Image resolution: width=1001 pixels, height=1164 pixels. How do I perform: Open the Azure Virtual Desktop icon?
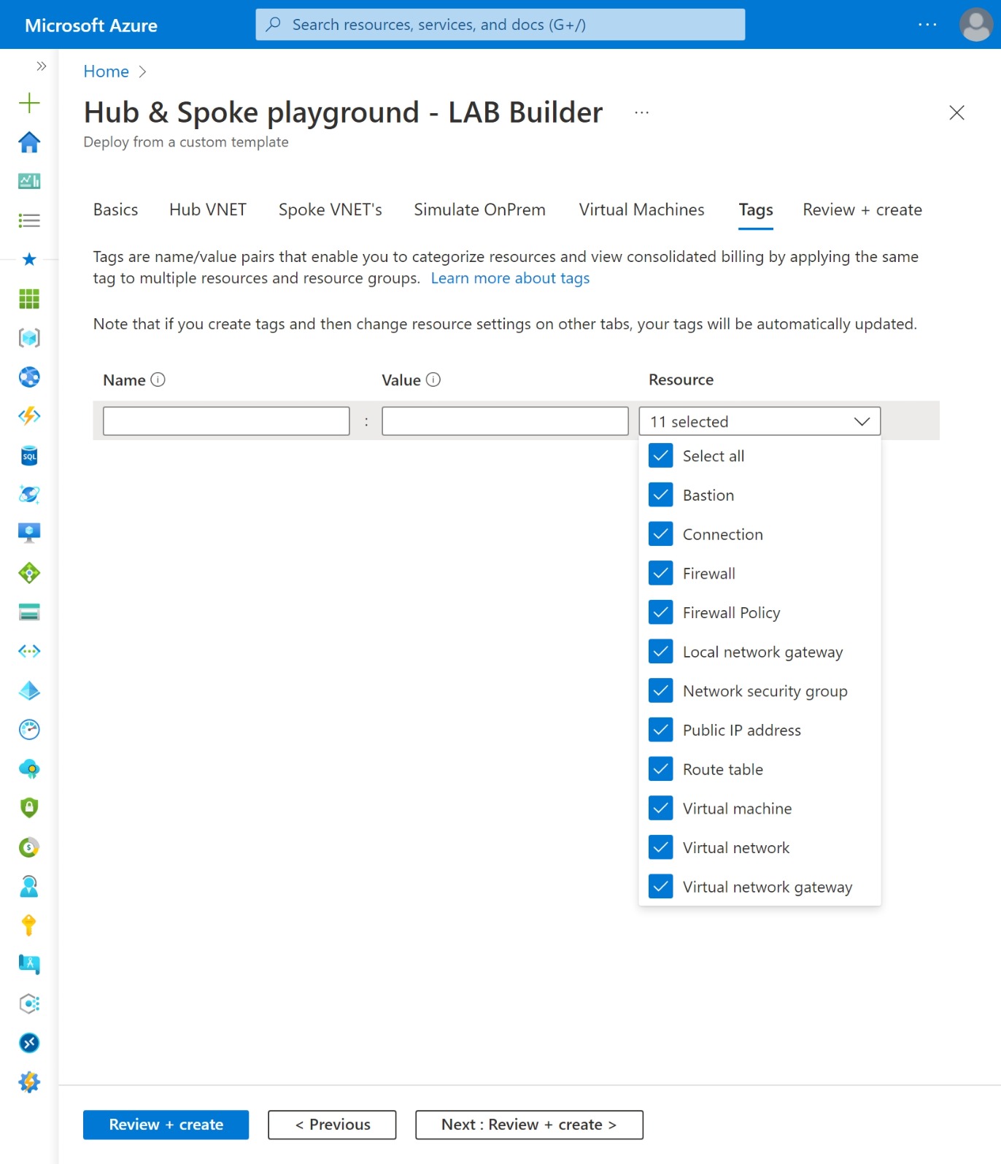(29, 1043)
